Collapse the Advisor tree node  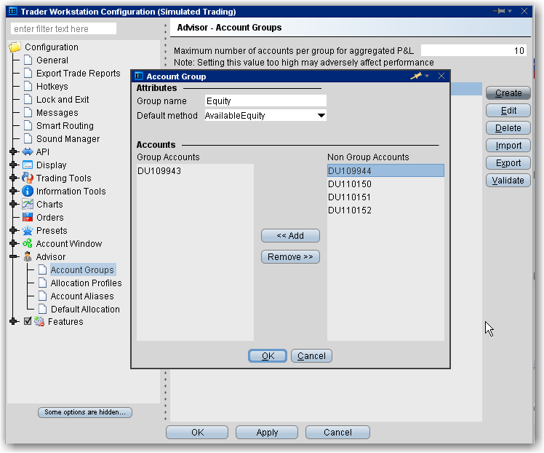tap(13, 257)
